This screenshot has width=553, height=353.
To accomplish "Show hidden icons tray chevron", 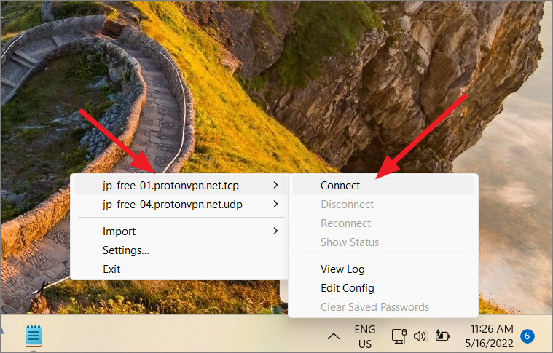I will (333, 336).
